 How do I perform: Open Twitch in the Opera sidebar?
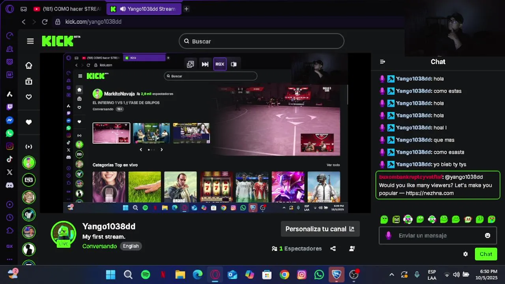tap(10, 107)
